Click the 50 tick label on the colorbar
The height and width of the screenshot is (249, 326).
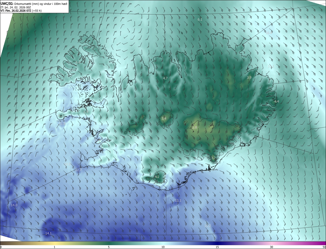[324, 247]
